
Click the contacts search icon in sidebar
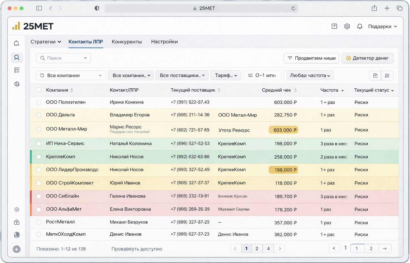[x=17, y=57]
